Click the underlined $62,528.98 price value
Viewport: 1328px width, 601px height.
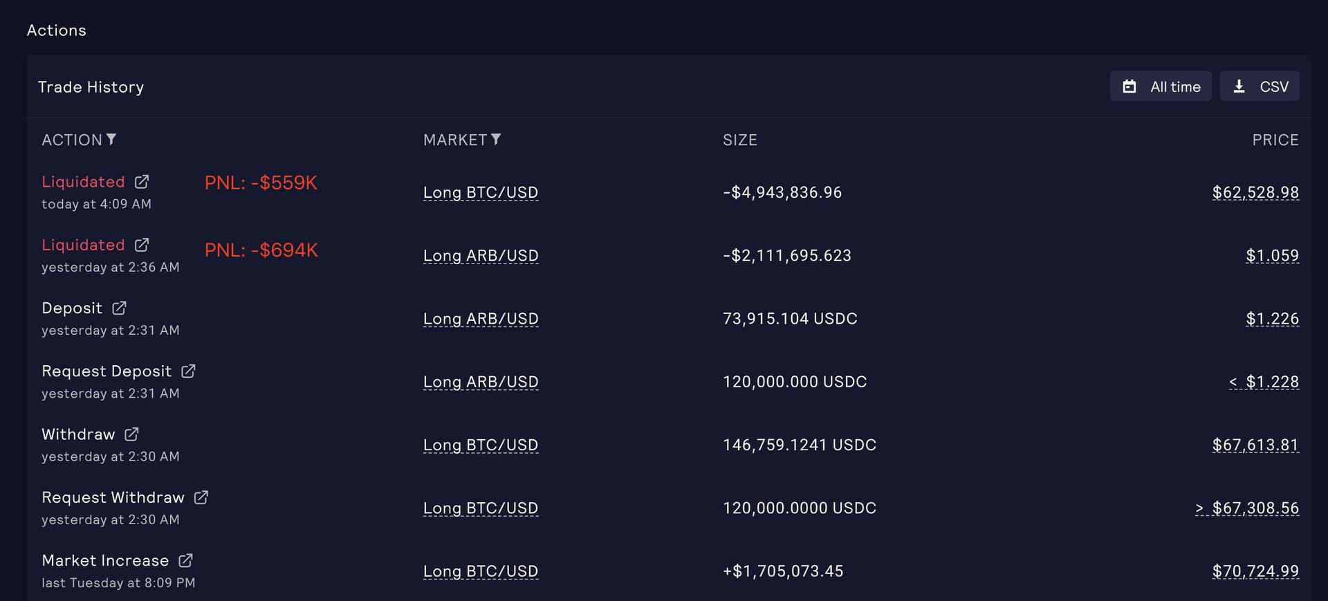(1255, 192)
